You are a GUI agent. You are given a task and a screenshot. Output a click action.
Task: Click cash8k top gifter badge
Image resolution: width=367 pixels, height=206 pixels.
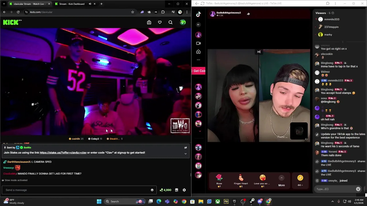[76, 139]
